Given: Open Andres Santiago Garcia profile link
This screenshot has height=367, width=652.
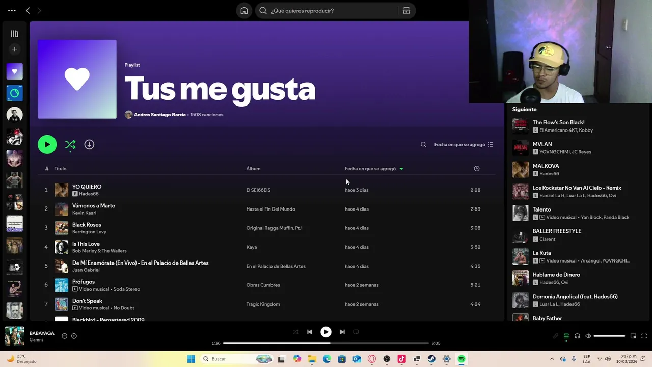Looking at the screenshot, I should coord(159,115).
